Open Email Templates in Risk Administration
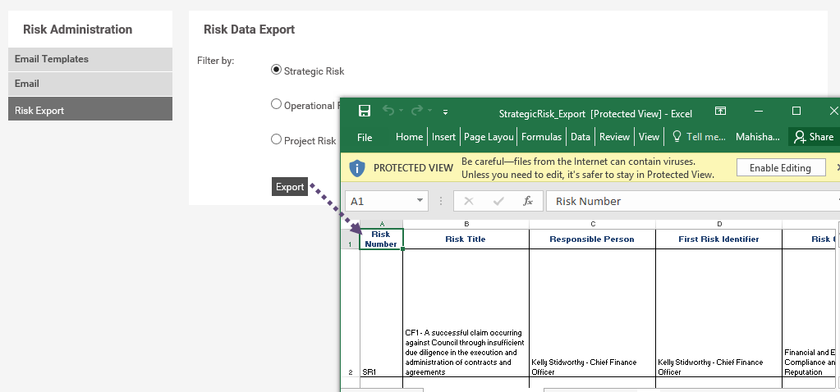The image size is (840, 392). (90, 59)
